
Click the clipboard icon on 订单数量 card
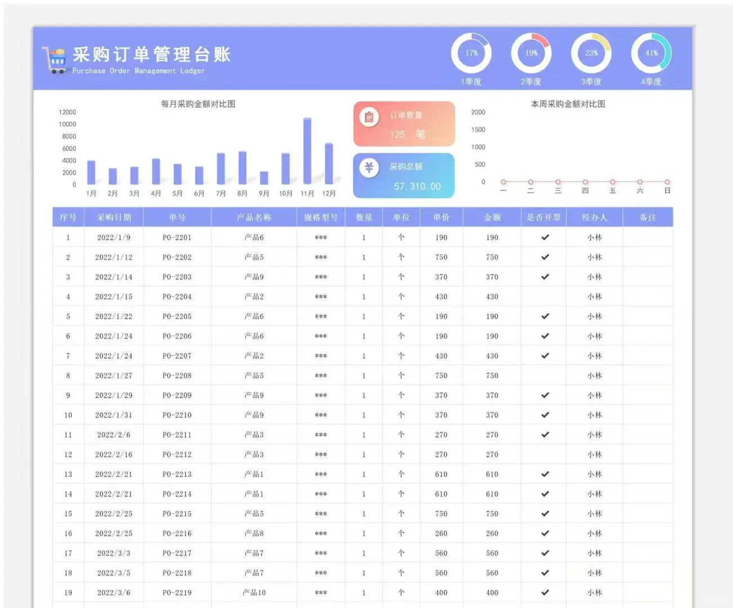369,117
